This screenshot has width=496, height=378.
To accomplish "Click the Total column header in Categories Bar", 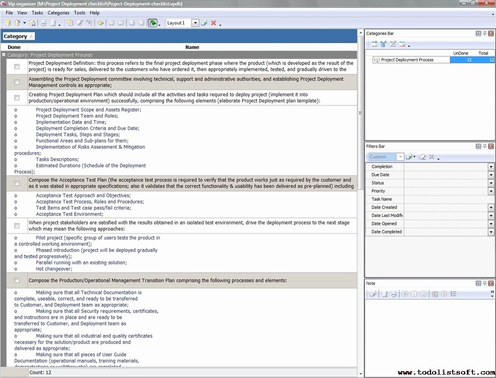I will click(x=483, y=53).
